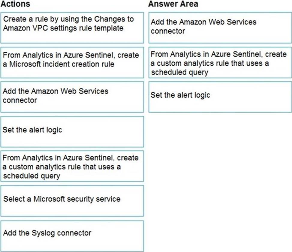Click Amazon Web Services connector in Answer Area

click(220, 28)
